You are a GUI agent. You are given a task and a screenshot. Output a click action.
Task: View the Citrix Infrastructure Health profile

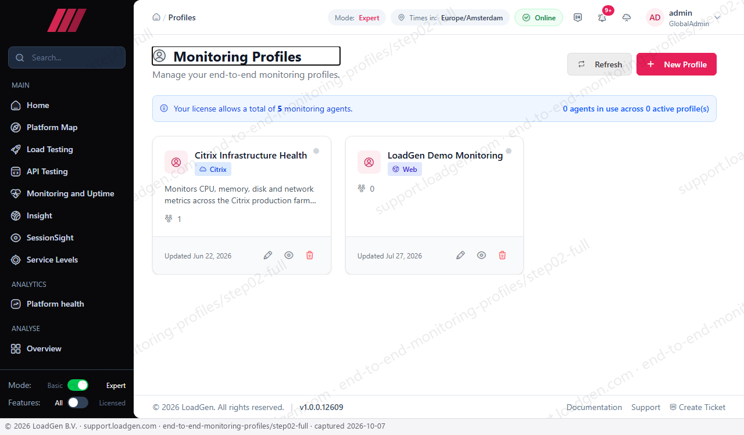289,255
